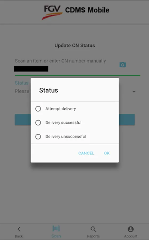
Task: Open Reports magnifier icon
Action: pyautogui.click(x=93, y=229)
